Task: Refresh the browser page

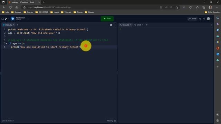Action: (x=10, y=7)
